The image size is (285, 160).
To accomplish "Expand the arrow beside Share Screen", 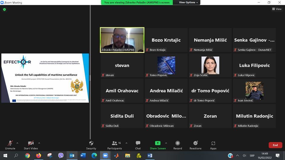I will pos(166,143).
